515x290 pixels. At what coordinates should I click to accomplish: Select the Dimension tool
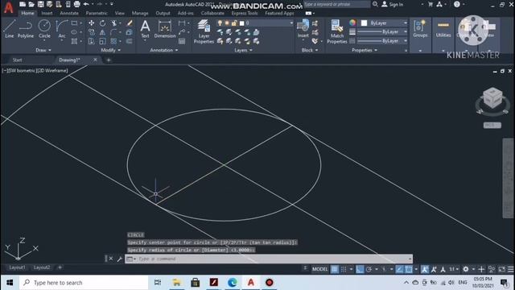[165, 29]
